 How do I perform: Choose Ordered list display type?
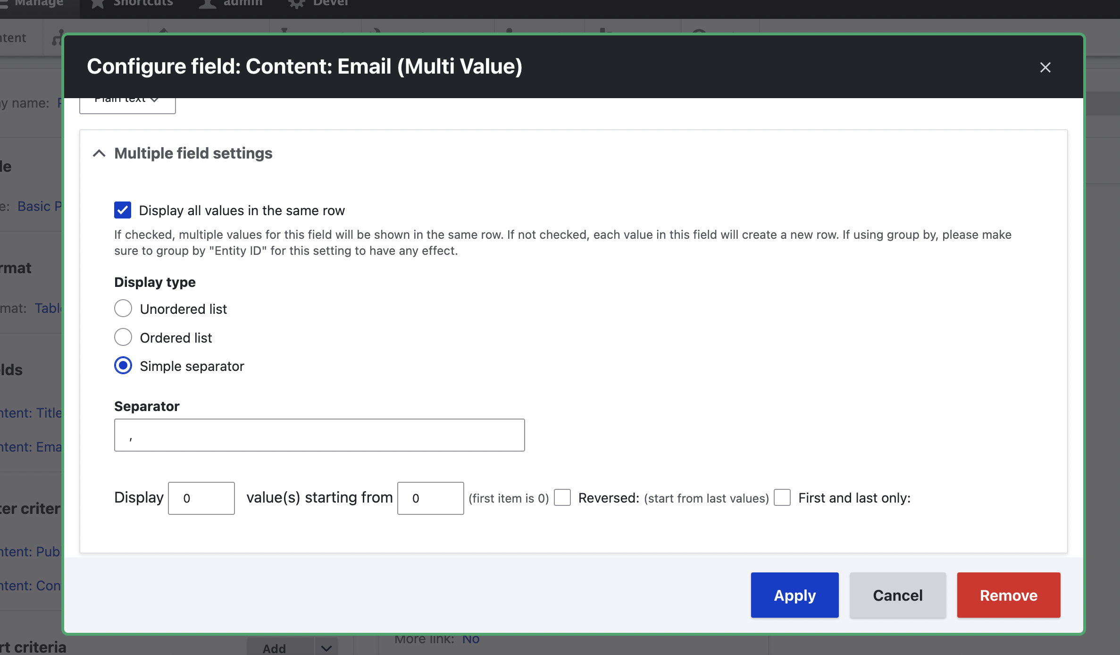[123, 337]
